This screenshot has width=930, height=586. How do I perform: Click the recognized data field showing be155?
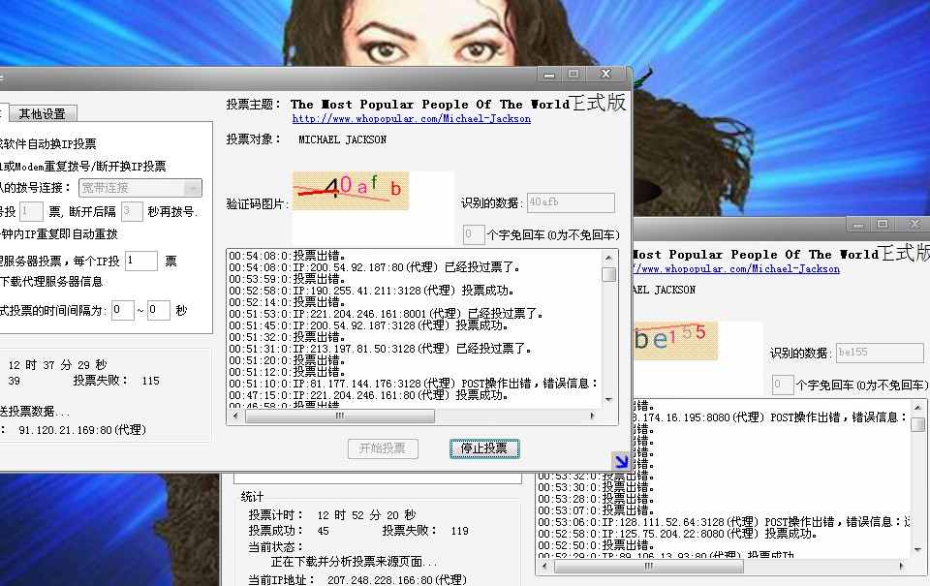(x=880, y=354)
